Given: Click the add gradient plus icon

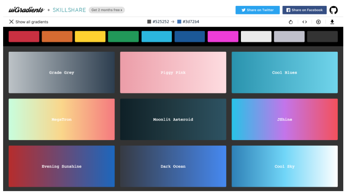Looking at the screenshot, I should [318, 22].
